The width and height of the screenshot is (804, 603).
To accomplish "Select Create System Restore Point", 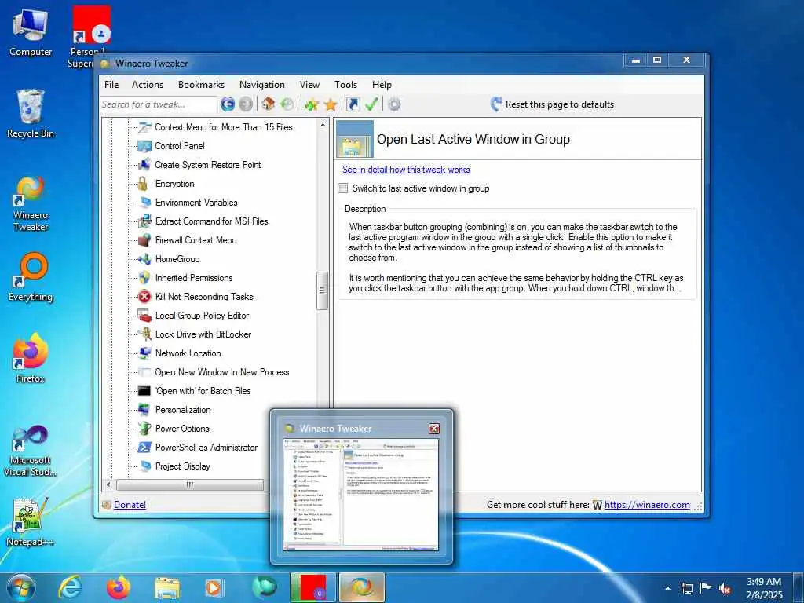I will (x=207, y=165).
